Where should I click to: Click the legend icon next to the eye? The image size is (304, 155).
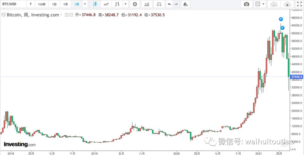(71, 15)
